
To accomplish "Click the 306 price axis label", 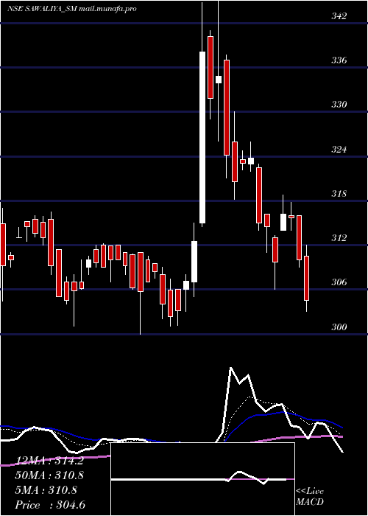I will click(x=339, y=282).
